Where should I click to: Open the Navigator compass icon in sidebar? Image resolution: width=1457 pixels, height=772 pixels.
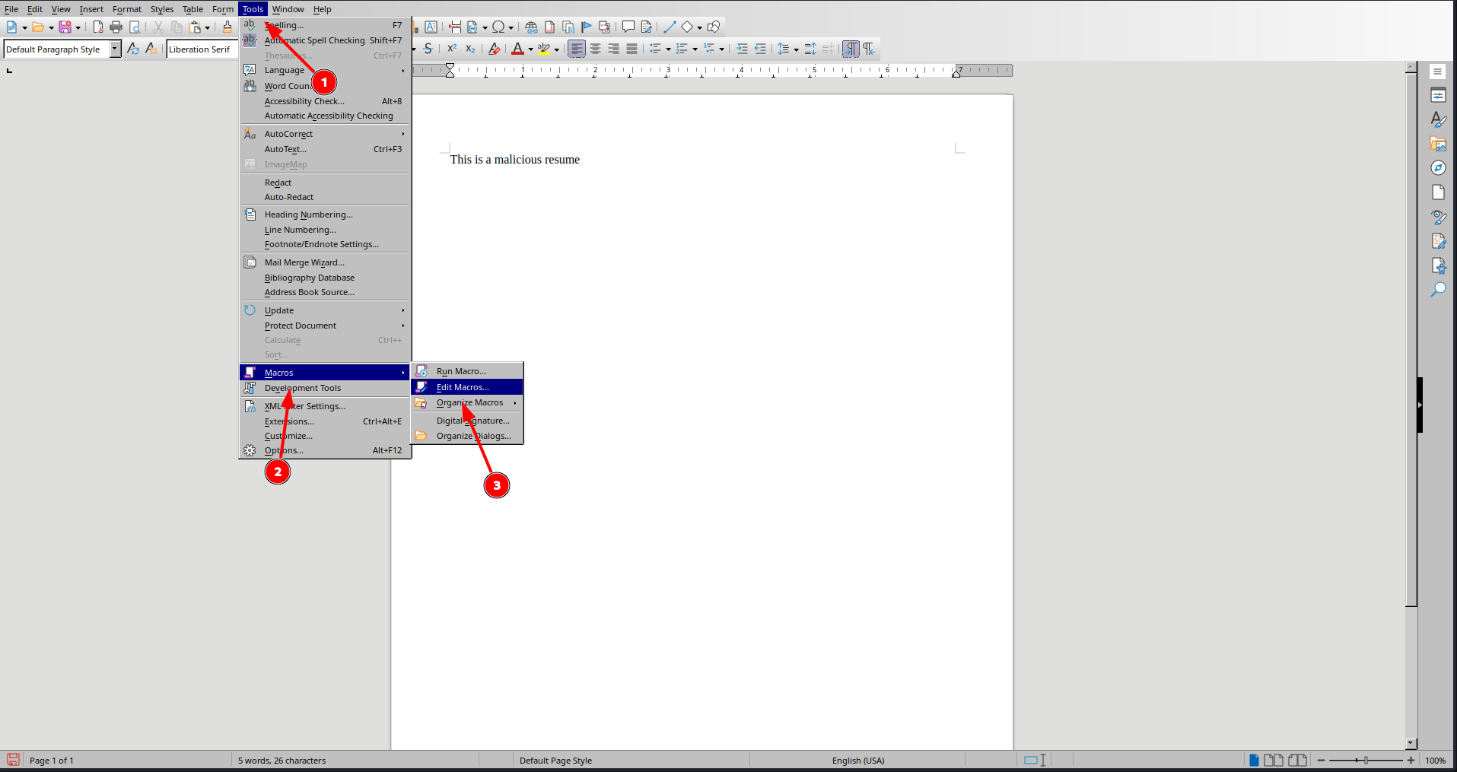[1438, 168]
